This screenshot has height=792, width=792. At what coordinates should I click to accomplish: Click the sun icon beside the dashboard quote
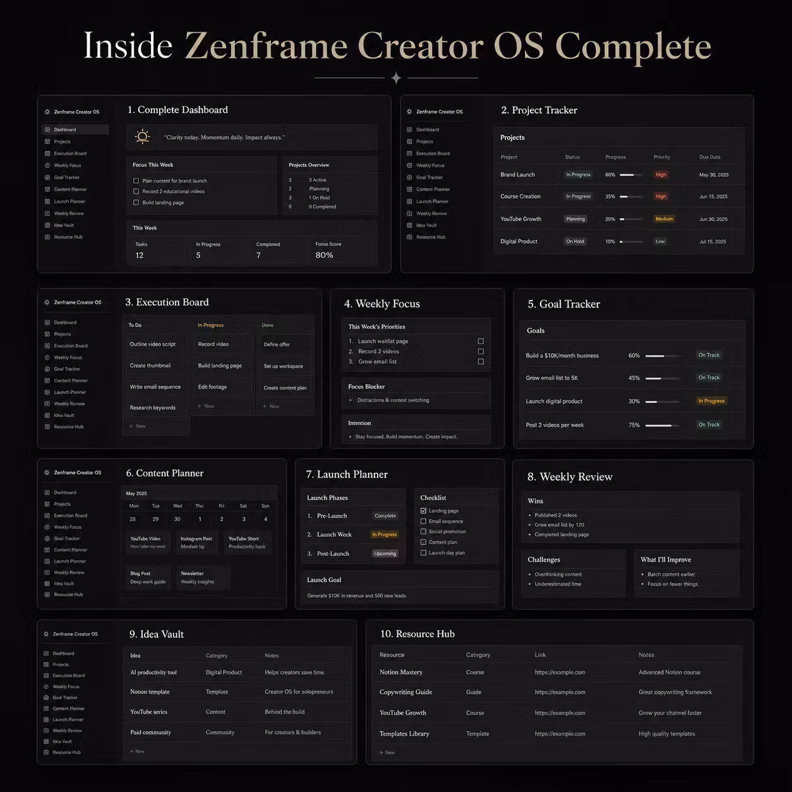click(143, 136)
